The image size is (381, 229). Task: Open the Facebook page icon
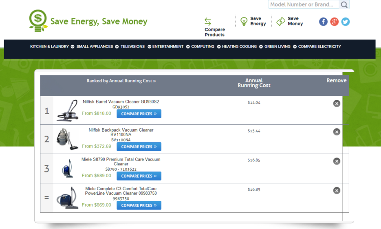pos(323,22)
